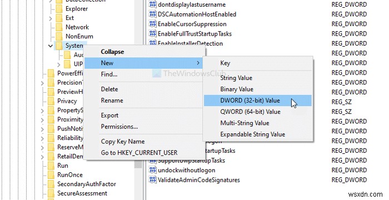Select the PowerEffi folder icon

(51, 73)
